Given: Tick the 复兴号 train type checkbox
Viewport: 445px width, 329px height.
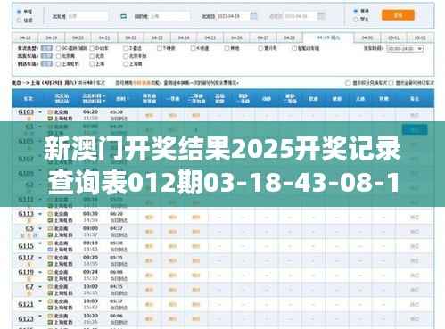Looking at the screenshot, I should click(x=260, y=48).
